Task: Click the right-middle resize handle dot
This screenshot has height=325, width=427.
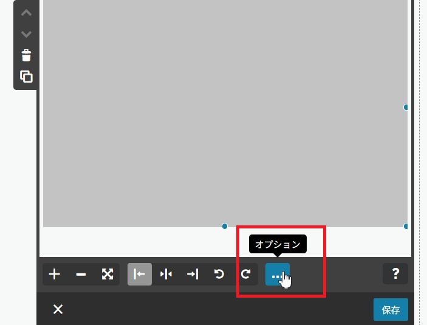Action: pos(406,108)
